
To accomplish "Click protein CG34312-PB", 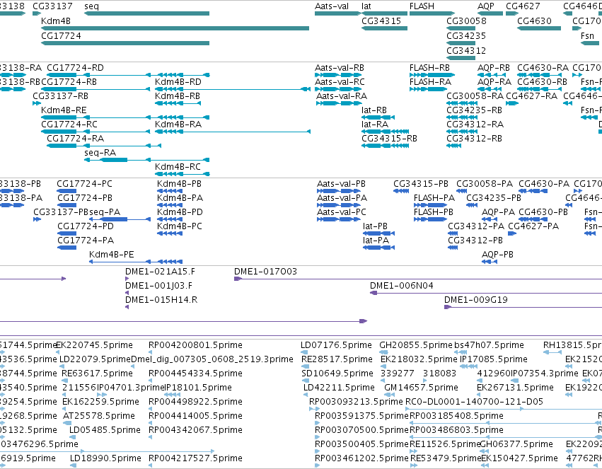I will (453, 248).
